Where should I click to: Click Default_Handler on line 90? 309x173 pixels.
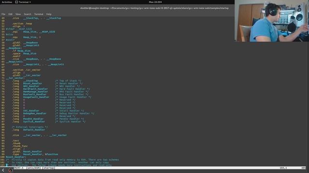tap(34, 130)
